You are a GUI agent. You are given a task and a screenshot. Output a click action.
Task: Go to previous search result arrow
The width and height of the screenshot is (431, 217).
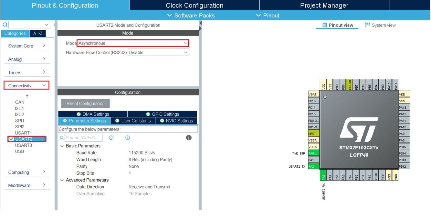coord(111,138)
